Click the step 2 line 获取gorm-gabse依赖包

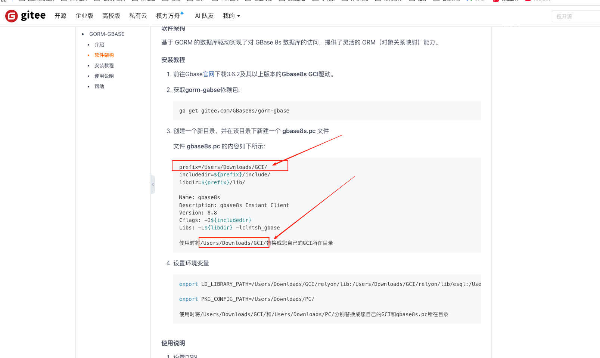pyautogui.click(x=206, y=90)
